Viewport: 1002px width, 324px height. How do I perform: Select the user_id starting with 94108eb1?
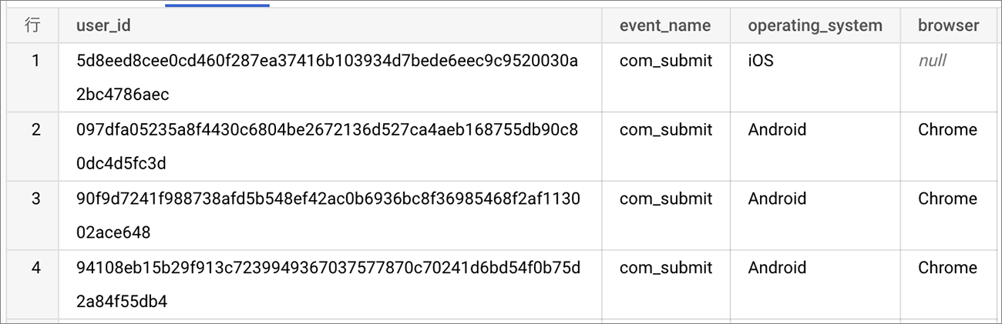coord(328,285)
